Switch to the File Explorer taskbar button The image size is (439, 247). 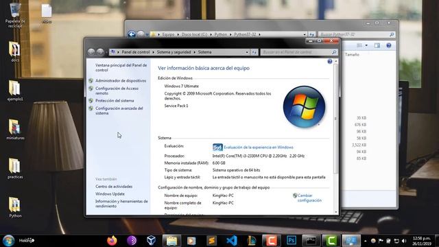tap(171, 241)
